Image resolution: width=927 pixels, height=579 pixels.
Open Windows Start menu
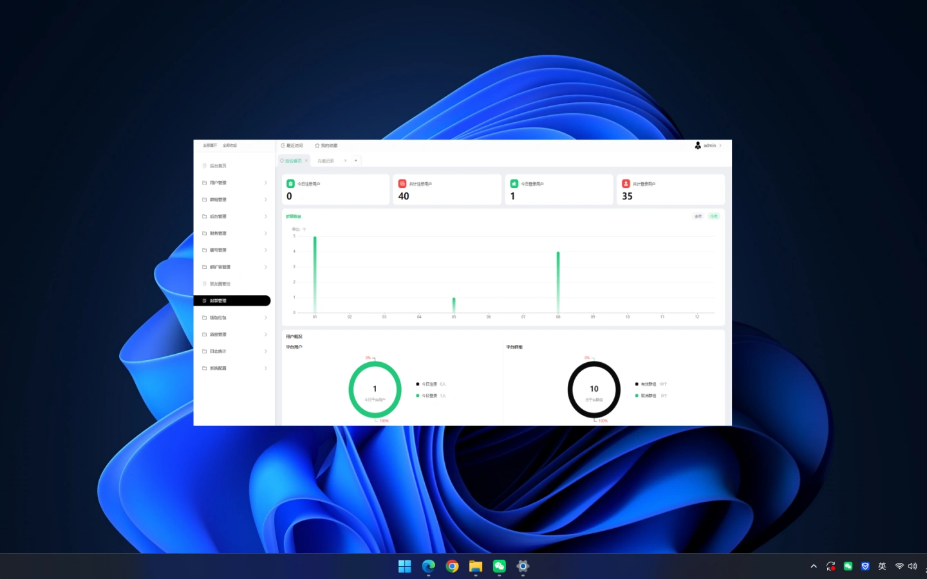(405, 566)
